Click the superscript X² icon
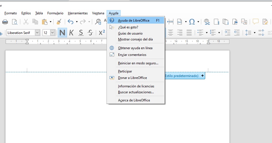 (102, 33)
